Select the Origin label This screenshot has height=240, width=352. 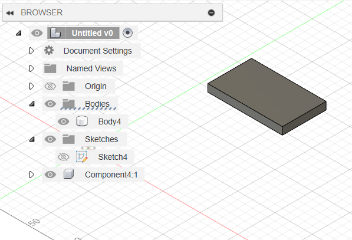click(x=96, y=86)
